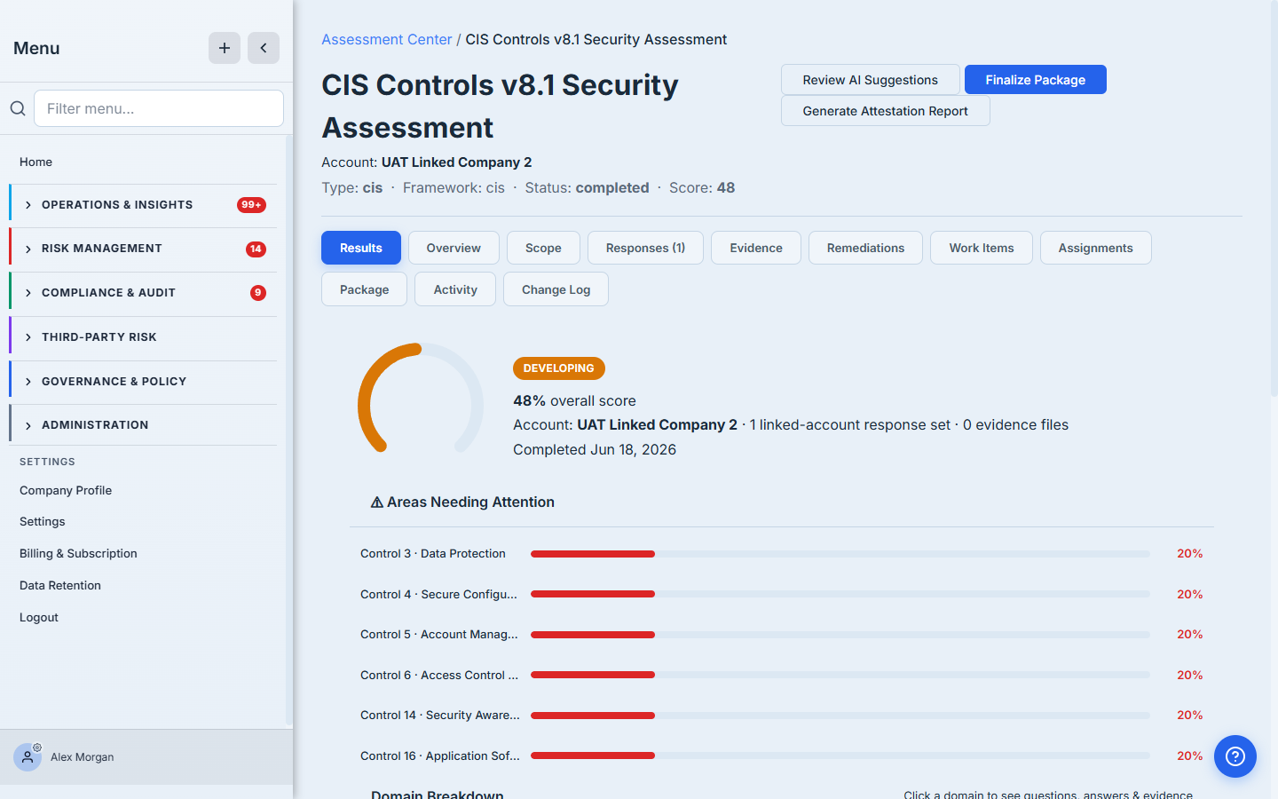The width and height of the screenshot is (1278, 799).
Task: Open the Responses (1) tab
Action: coord(645,248)
